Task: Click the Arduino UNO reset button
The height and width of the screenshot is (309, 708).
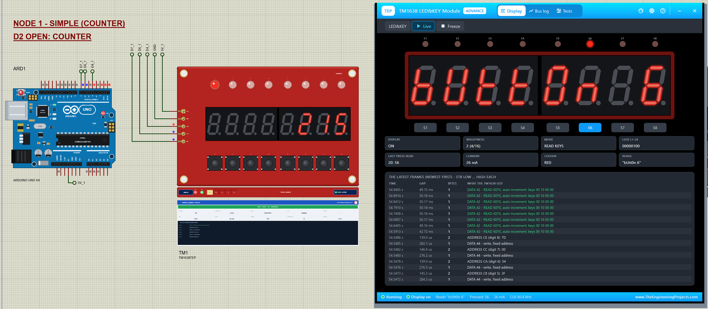Action: click(x=20, y=93)
